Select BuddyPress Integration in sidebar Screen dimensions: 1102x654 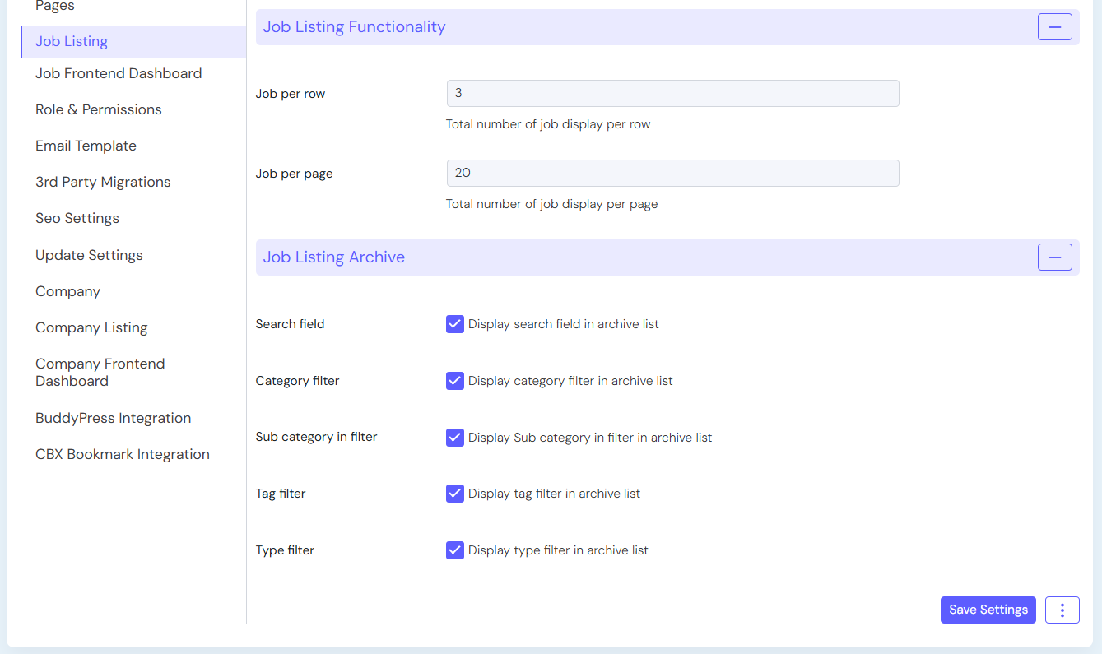click(113, 418)
